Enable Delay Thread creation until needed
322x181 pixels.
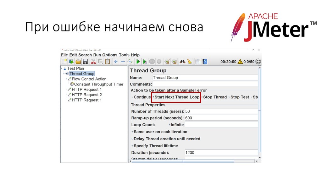[x=132, y=139]
